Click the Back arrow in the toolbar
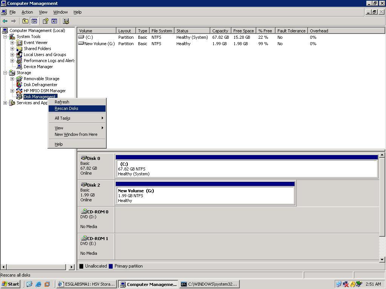The height and width of the screenshot is (289, 386). (5, 21)
